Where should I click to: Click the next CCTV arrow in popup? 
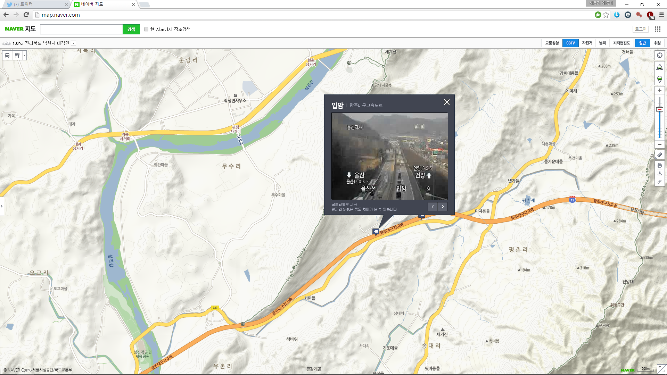(x=442, y=207)
